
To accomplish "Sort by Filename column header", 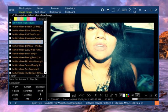I will [42, 19].
